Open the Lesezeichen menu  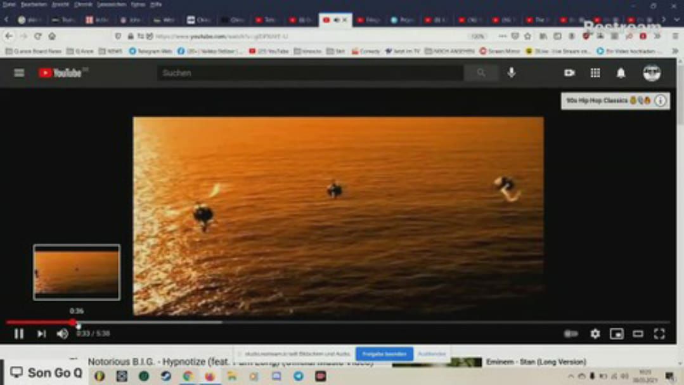(x=111, y=4)
